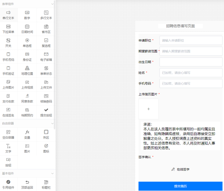Click the 在线签字 signature area
This screenshot has width=224, height=191.
click(x=180, y=169)
